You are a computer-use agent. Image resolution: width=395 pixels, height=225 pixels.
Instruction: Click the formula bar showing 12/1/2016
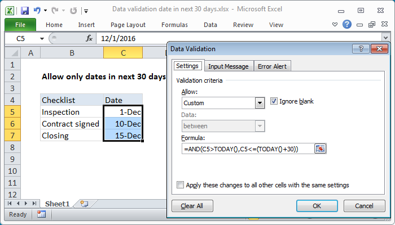[239, 38]
